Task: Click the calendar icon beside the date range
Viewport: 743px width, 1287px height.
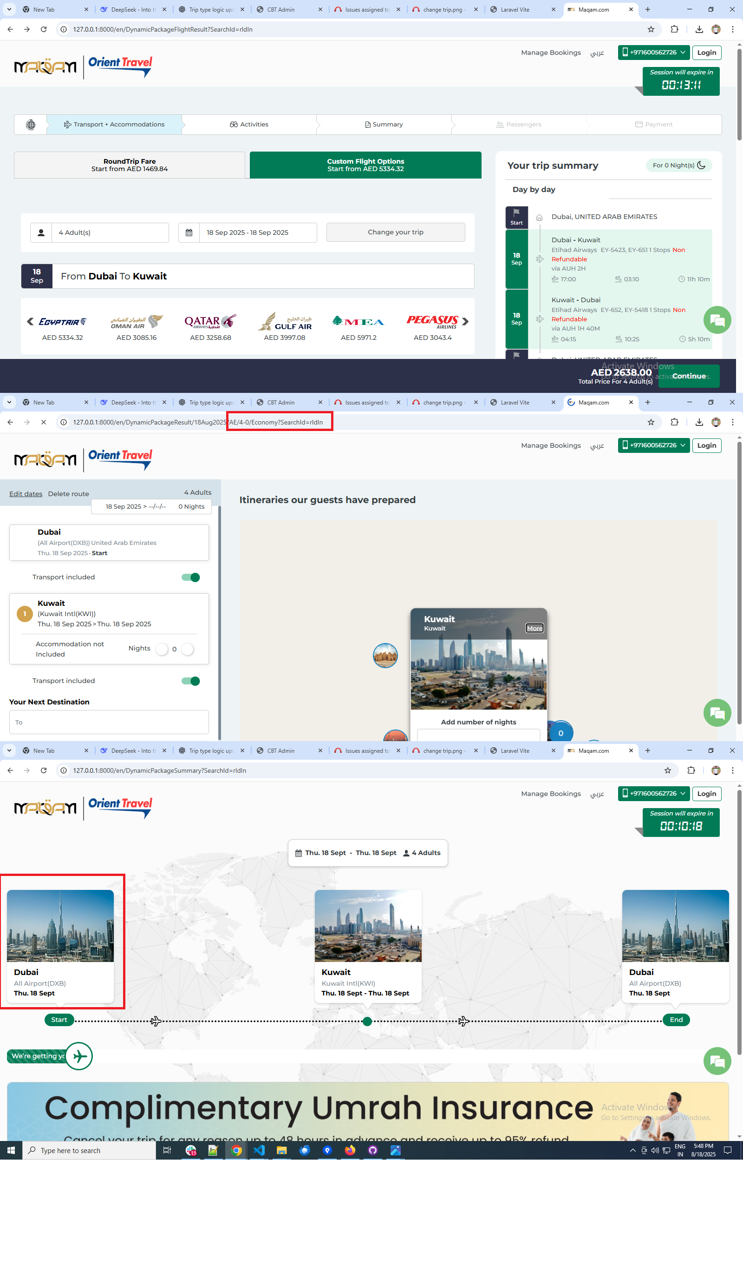Action: click(189, 232)
